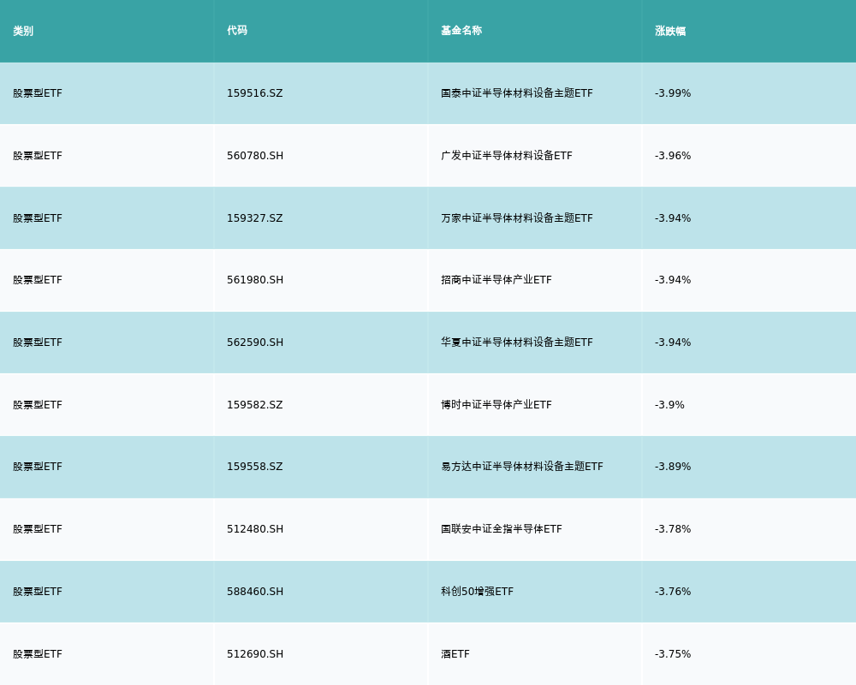856x685 pixels.
Task: Click the -3.9% change value
Action: (x=669, y=405)
